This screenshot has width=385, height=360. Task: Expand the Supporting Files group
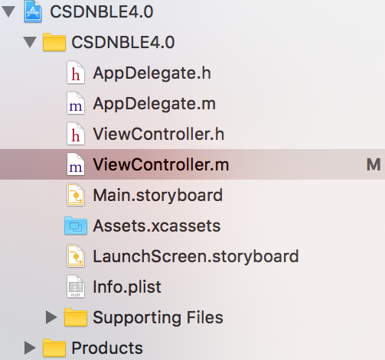(x=51, y=317)
